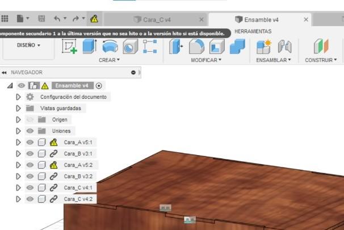Activate Ensamble v4 component radio button

point(99,86)
